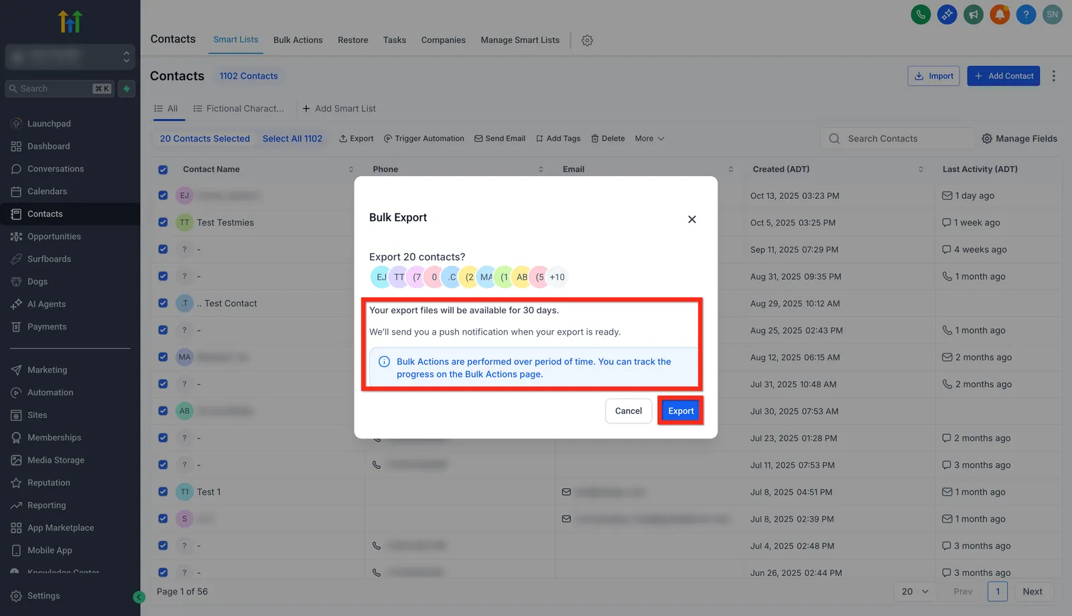Switch to the Bulk Actions tab

298,40
